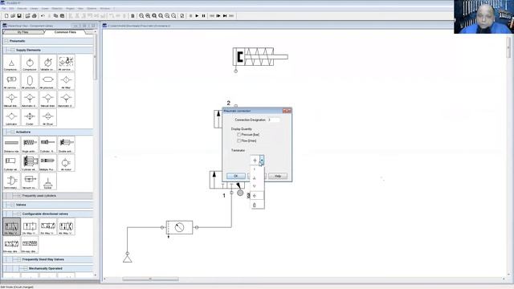Enable the Pressure [bar] checkbox

(239, 135)
